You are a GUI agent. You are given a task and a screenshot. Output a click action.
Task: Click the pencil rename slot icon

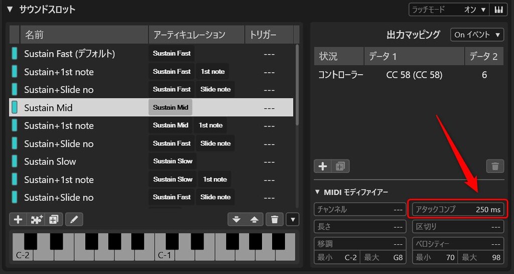click(x=74, y=220)
